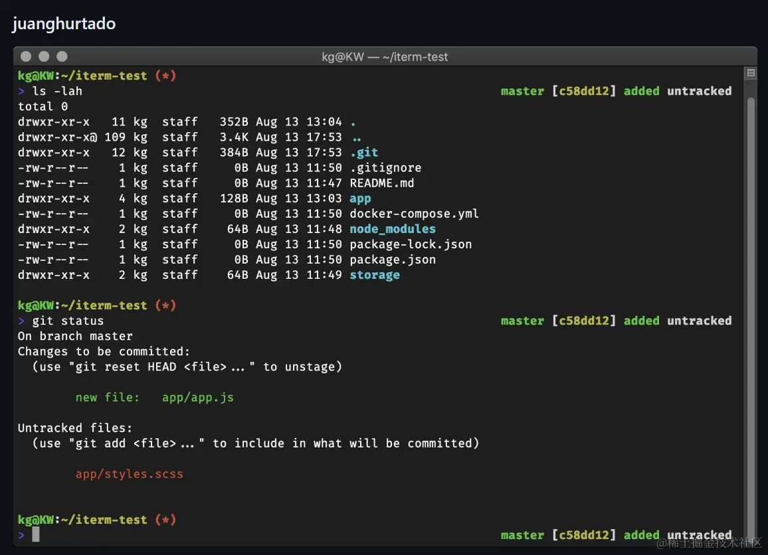Click 'master' on the 'ls -lah' line
Viewport: 768px width, 555px height.
(522, 91)
